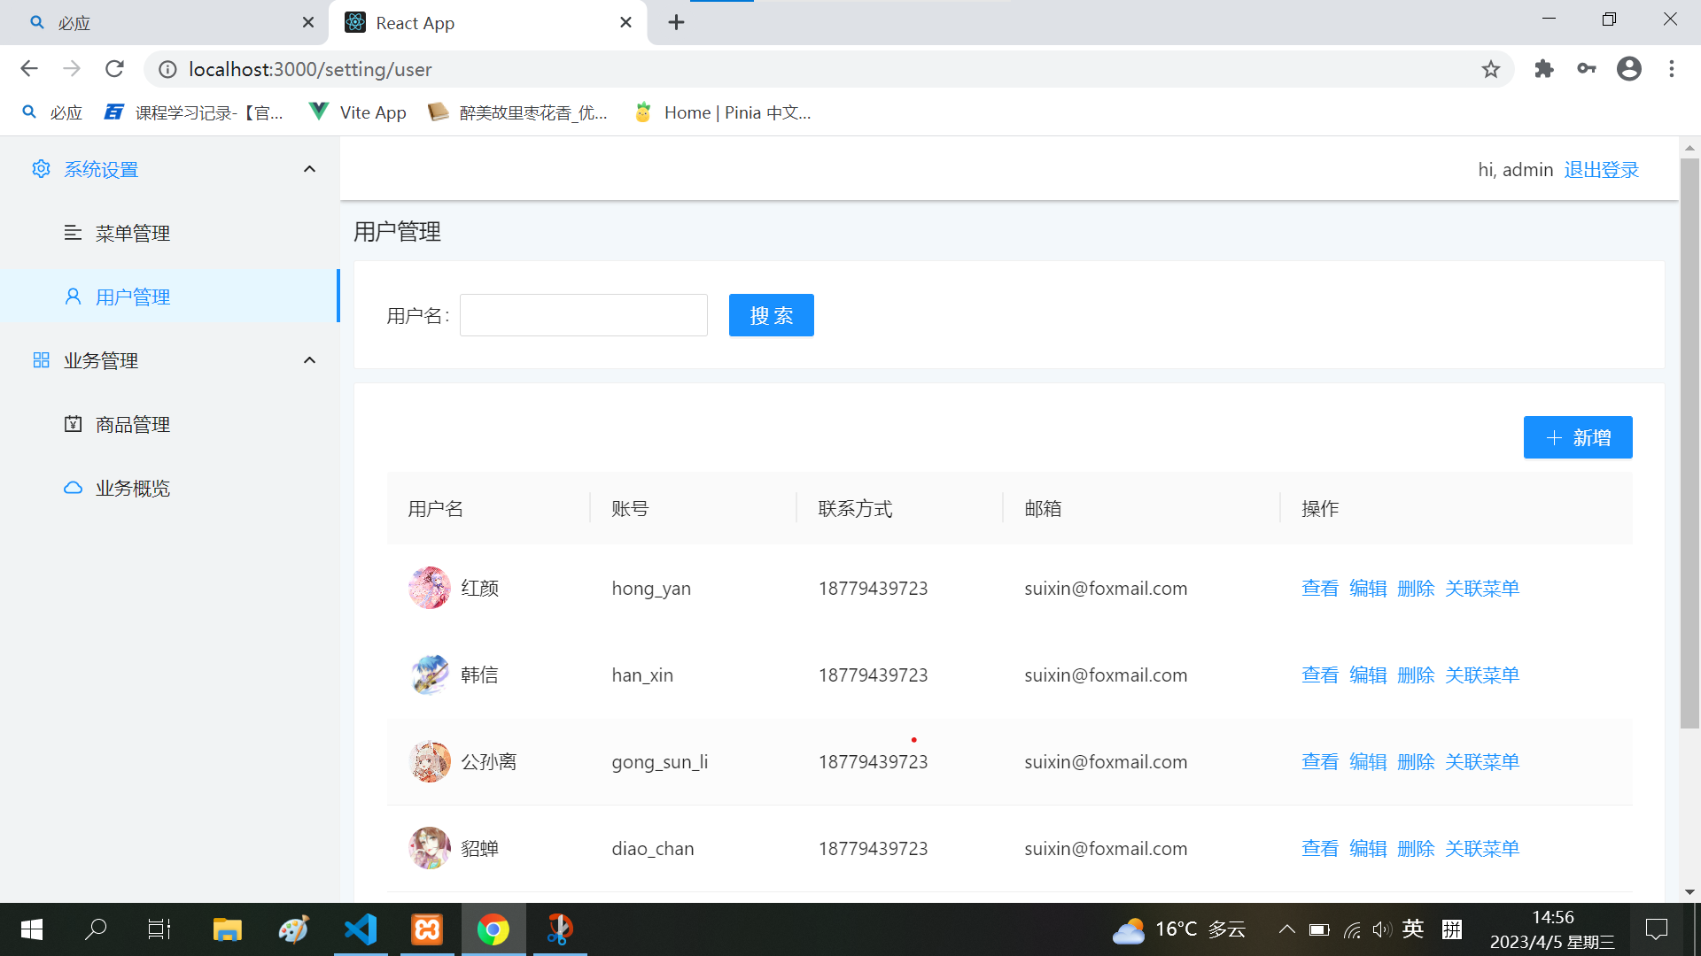Click 删除 action for 公孙离 user

(x=1416, y=761)
